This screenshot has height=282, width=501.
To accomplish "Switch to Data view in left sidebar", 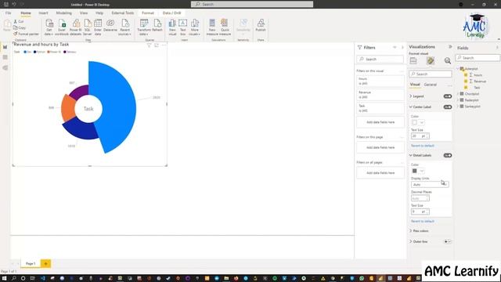I will (5, 57).
